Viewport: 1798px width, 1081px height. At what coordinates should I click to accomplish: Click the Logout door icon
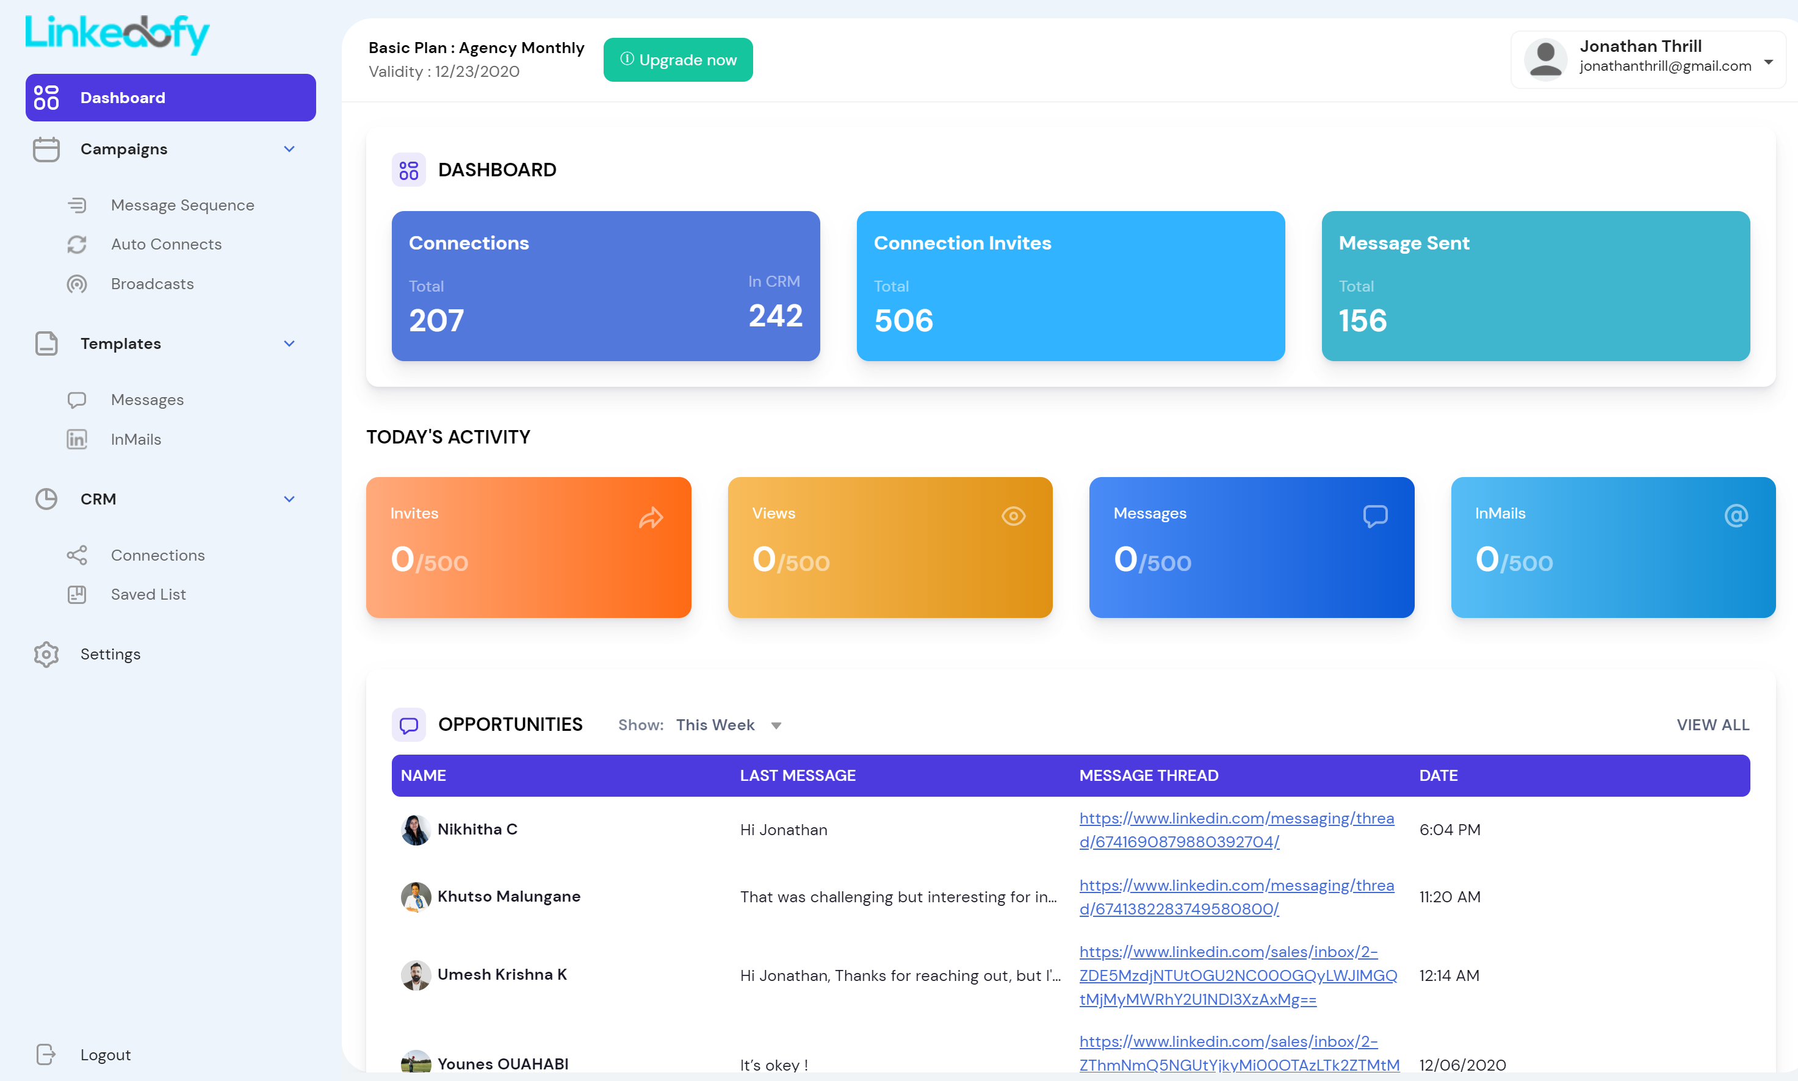tap(46, 1054)
